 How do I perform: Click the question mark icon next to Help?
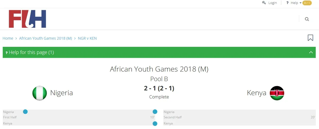point(287,3)
